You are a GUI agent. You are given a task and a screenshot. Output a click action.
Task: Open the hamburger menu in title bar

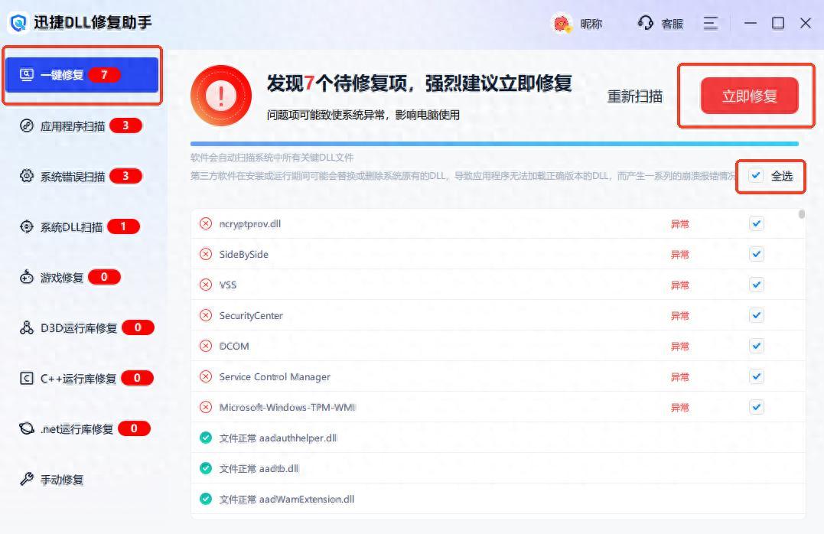coord(711,24)
